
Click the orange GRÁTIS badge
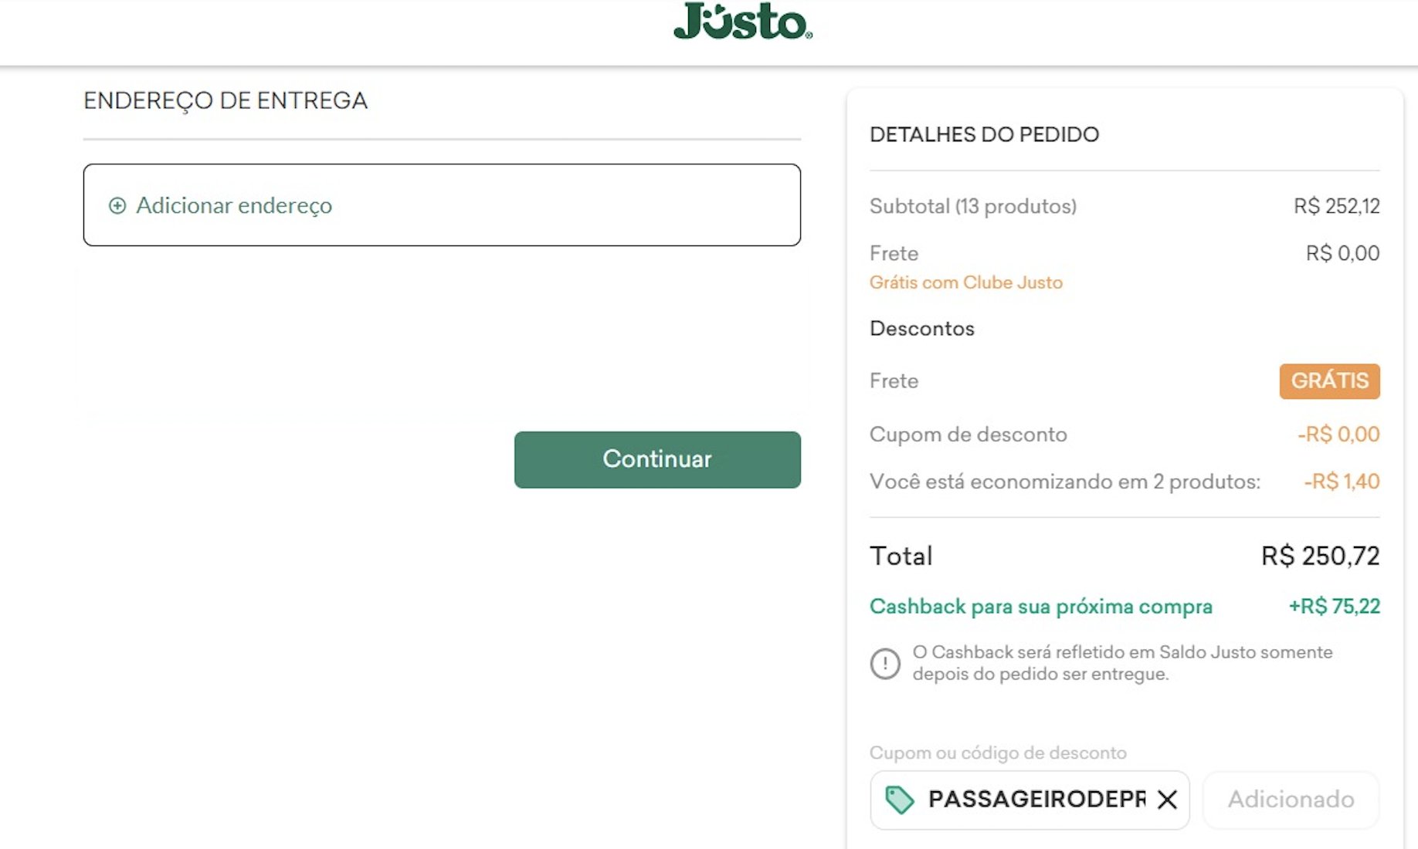tap(1329, 381)
